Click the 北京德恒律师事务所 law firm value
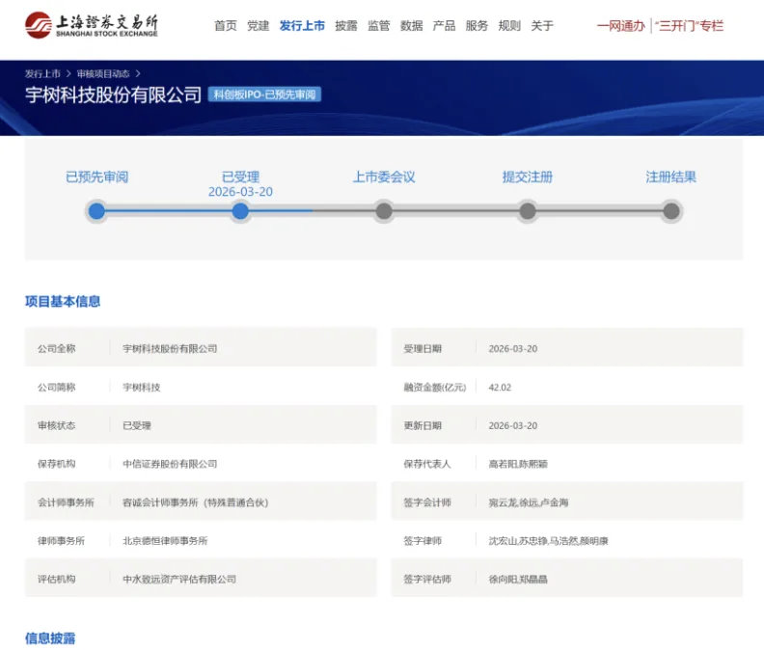 (165, 541)
